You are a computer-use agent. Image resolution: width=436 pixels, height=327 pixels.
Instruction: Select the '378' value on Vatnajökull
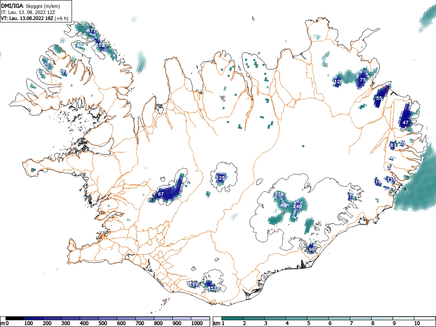279,194
